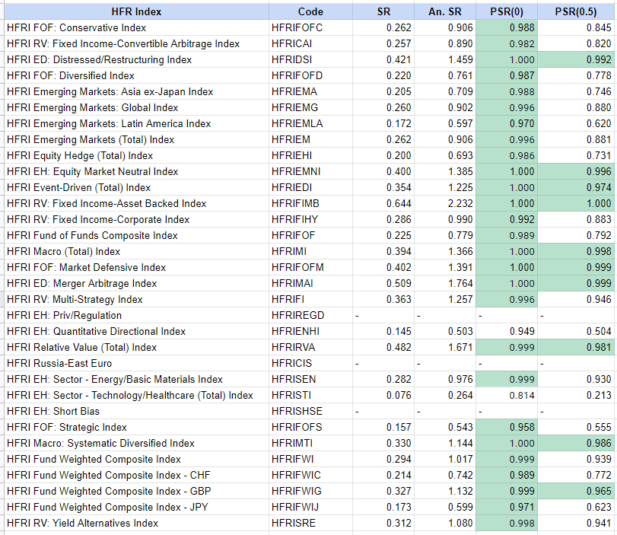
Task: Click the An. SR value 1.459
Action: pos(444,60)
